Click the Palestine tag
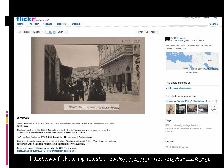The width and height of the screenshot is (224, 168). pyautogui.click(x=197, y=129)
